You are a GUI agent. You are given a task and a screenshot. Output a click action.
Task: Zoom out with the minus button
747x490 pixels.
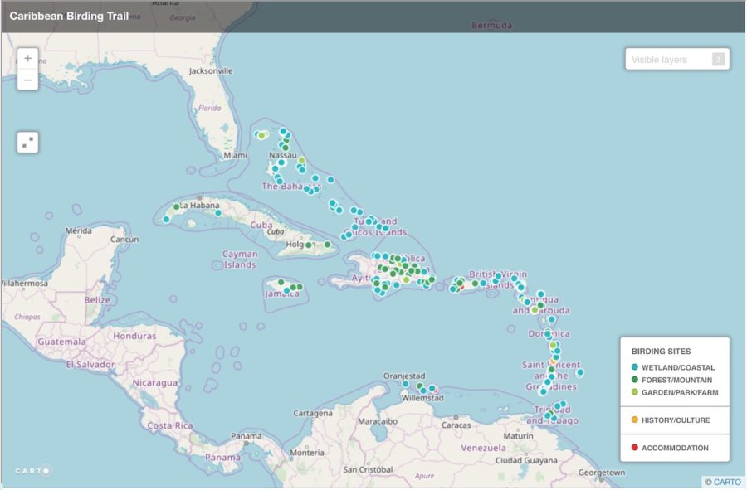tap(28, 80)
